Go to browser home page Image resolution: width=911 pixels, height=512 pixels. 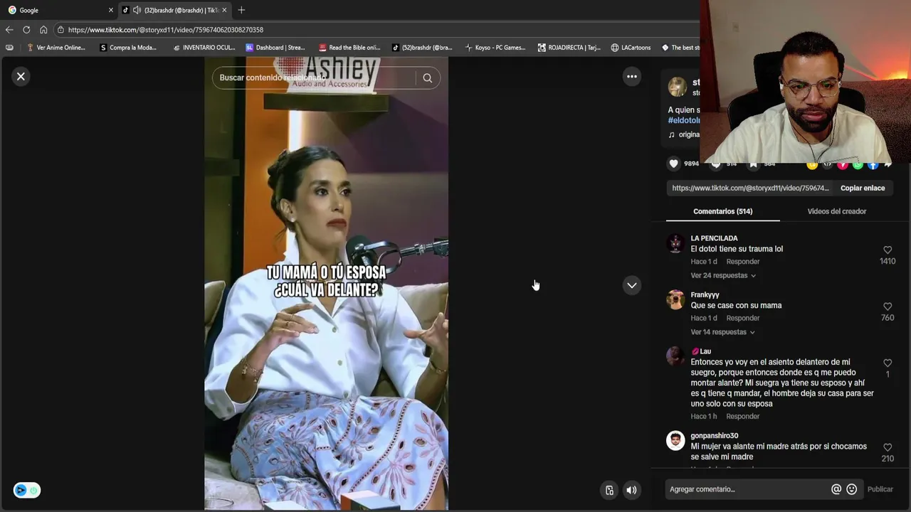point(43,30)
